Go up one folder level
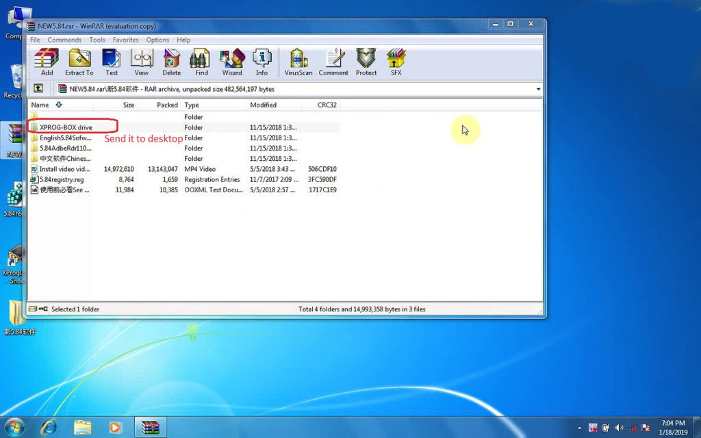The width and height of the screenshot is (701, 438). 38,88
